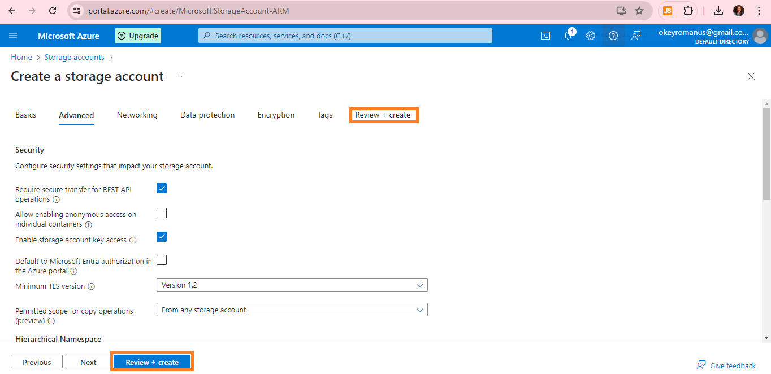The width and height of the screenshot is (771, 374).
Task: Focus the Search resources, services, and docs box
Action: [345, 36]
